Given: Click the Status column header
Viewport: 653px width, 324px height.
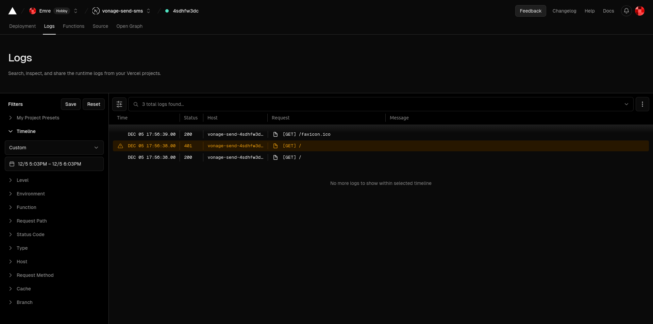Looking at the screenshot, I should pos(191,118).
